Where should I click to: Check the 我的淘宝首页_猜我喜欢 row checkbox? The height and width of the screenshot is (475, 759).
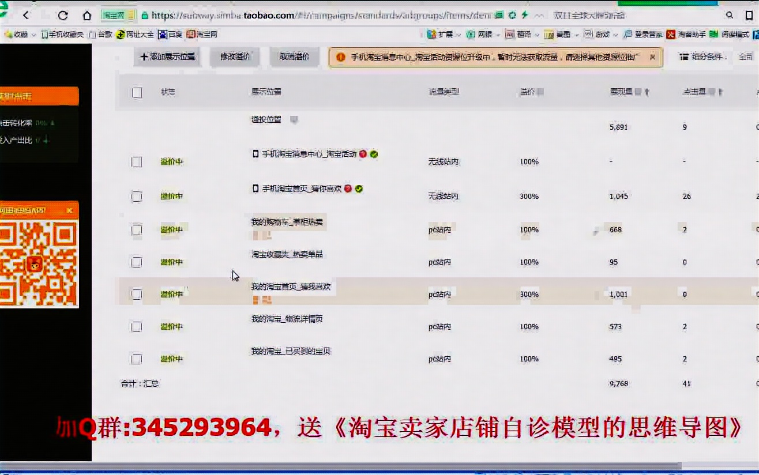click(x=137, y=295)
